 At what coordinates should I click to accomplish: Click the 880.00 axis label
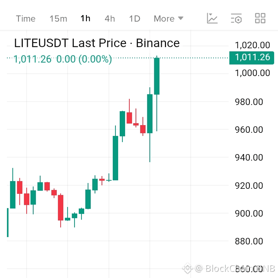tap(249, 241)
